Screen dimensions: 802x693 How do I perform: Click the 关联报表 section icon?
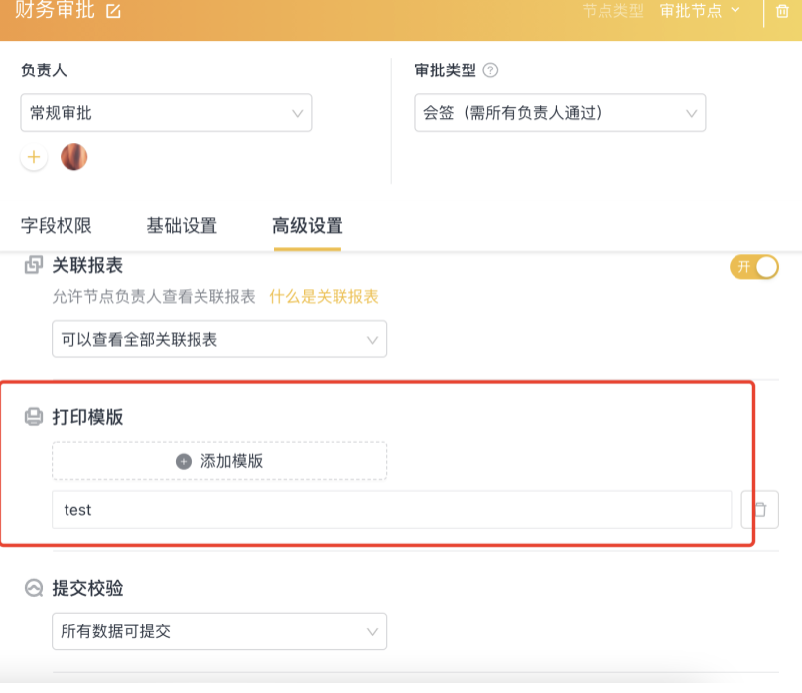point(34,265)
